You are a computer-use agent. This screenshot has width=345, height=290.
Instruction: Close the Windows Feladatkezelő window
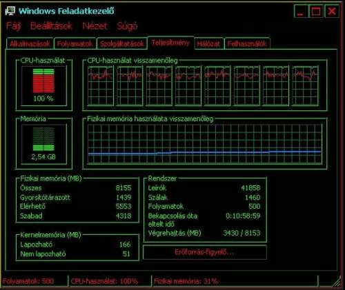[x=331, y=11]
